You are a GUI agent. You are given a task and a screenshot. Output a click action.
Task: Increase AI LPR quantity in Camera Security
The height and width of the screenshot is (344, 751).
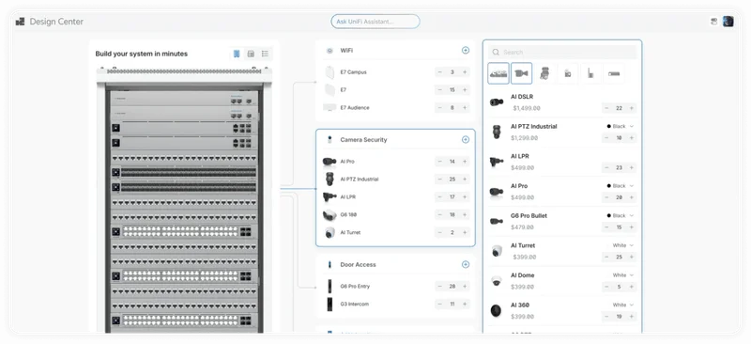coord(465,196)
